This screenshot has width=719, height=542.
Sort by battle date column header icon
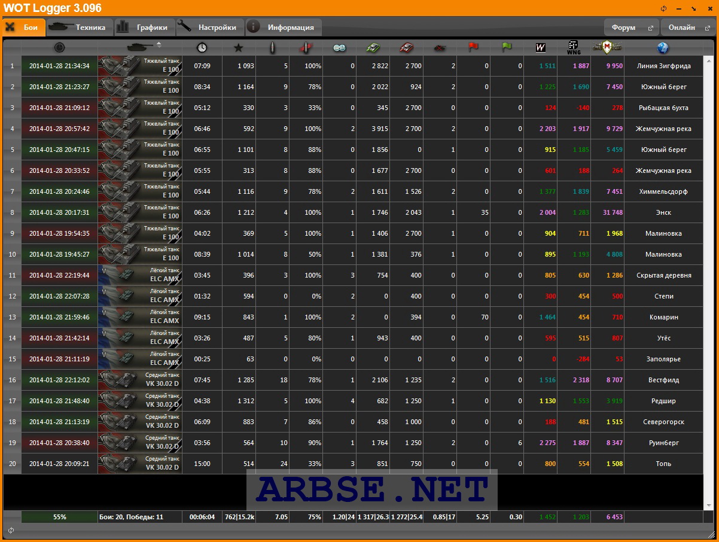coord(59,47)
